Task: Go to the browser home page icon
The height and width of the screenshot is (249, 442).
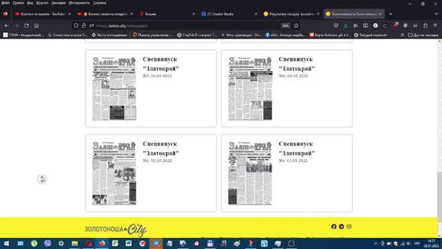Action: click(36, 26)
